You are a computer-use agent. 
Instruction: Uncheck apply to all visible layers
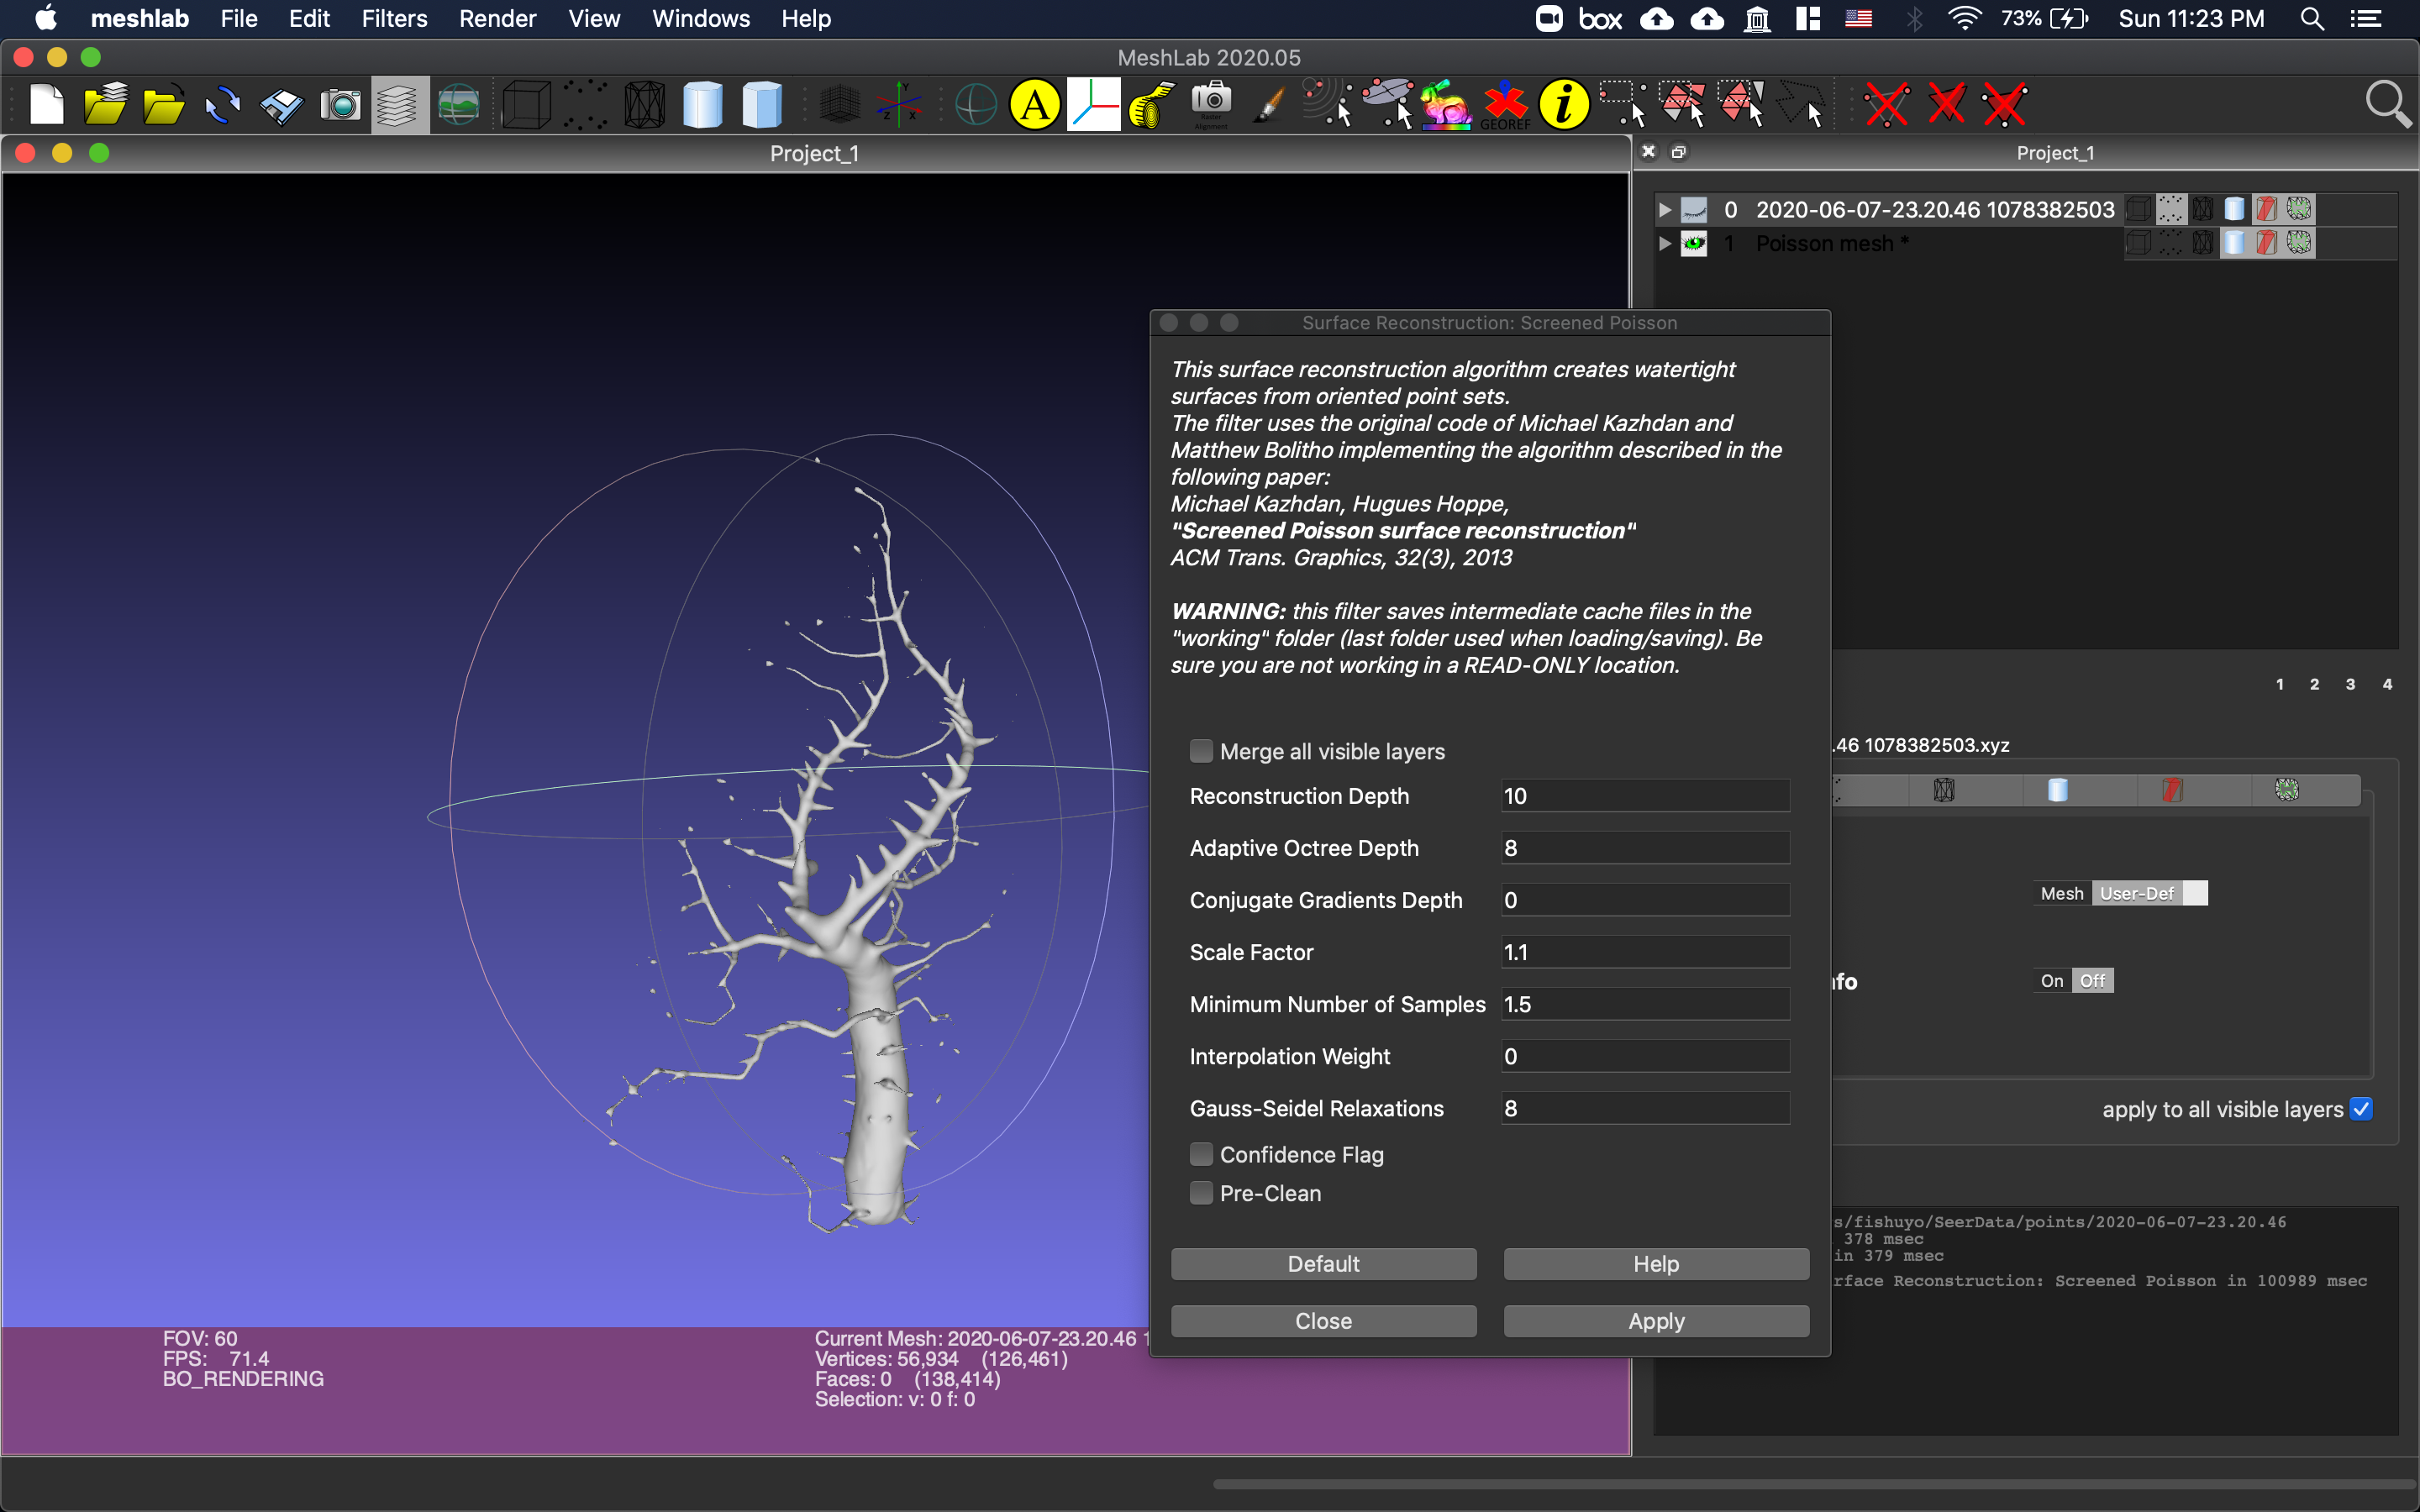[2361, 1109]
